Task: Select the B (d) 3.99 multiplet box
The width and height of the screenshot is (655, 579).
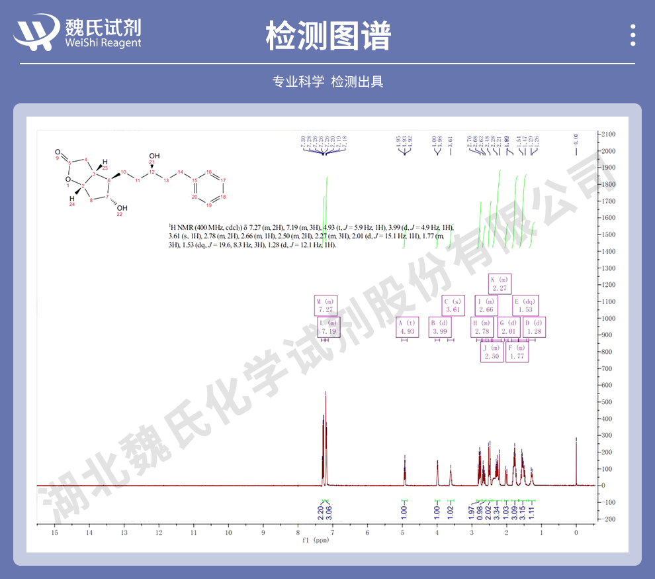Action: (440, 327)
